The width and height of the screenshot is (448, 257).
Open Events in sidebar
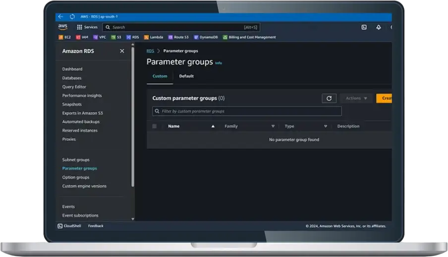[x=68, y=207]
